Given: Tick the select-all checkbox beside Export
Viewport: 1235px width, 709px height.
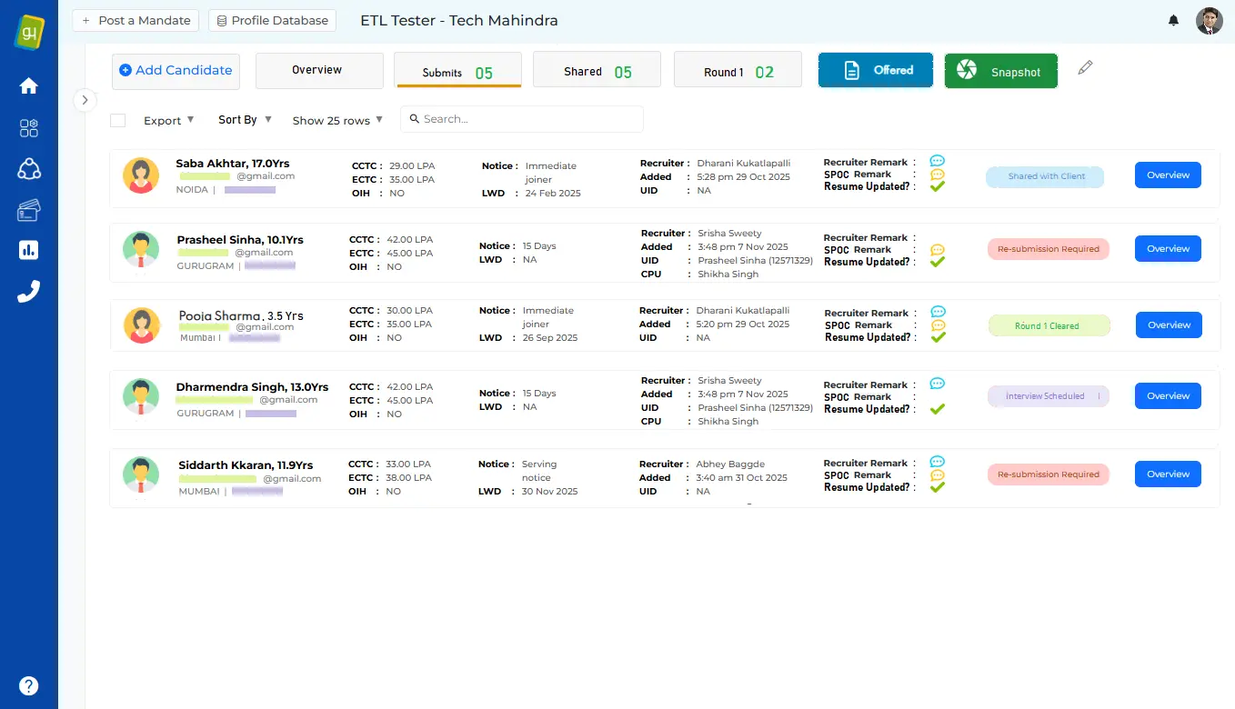Looking at the screenshot, I should tap(117, 120).
